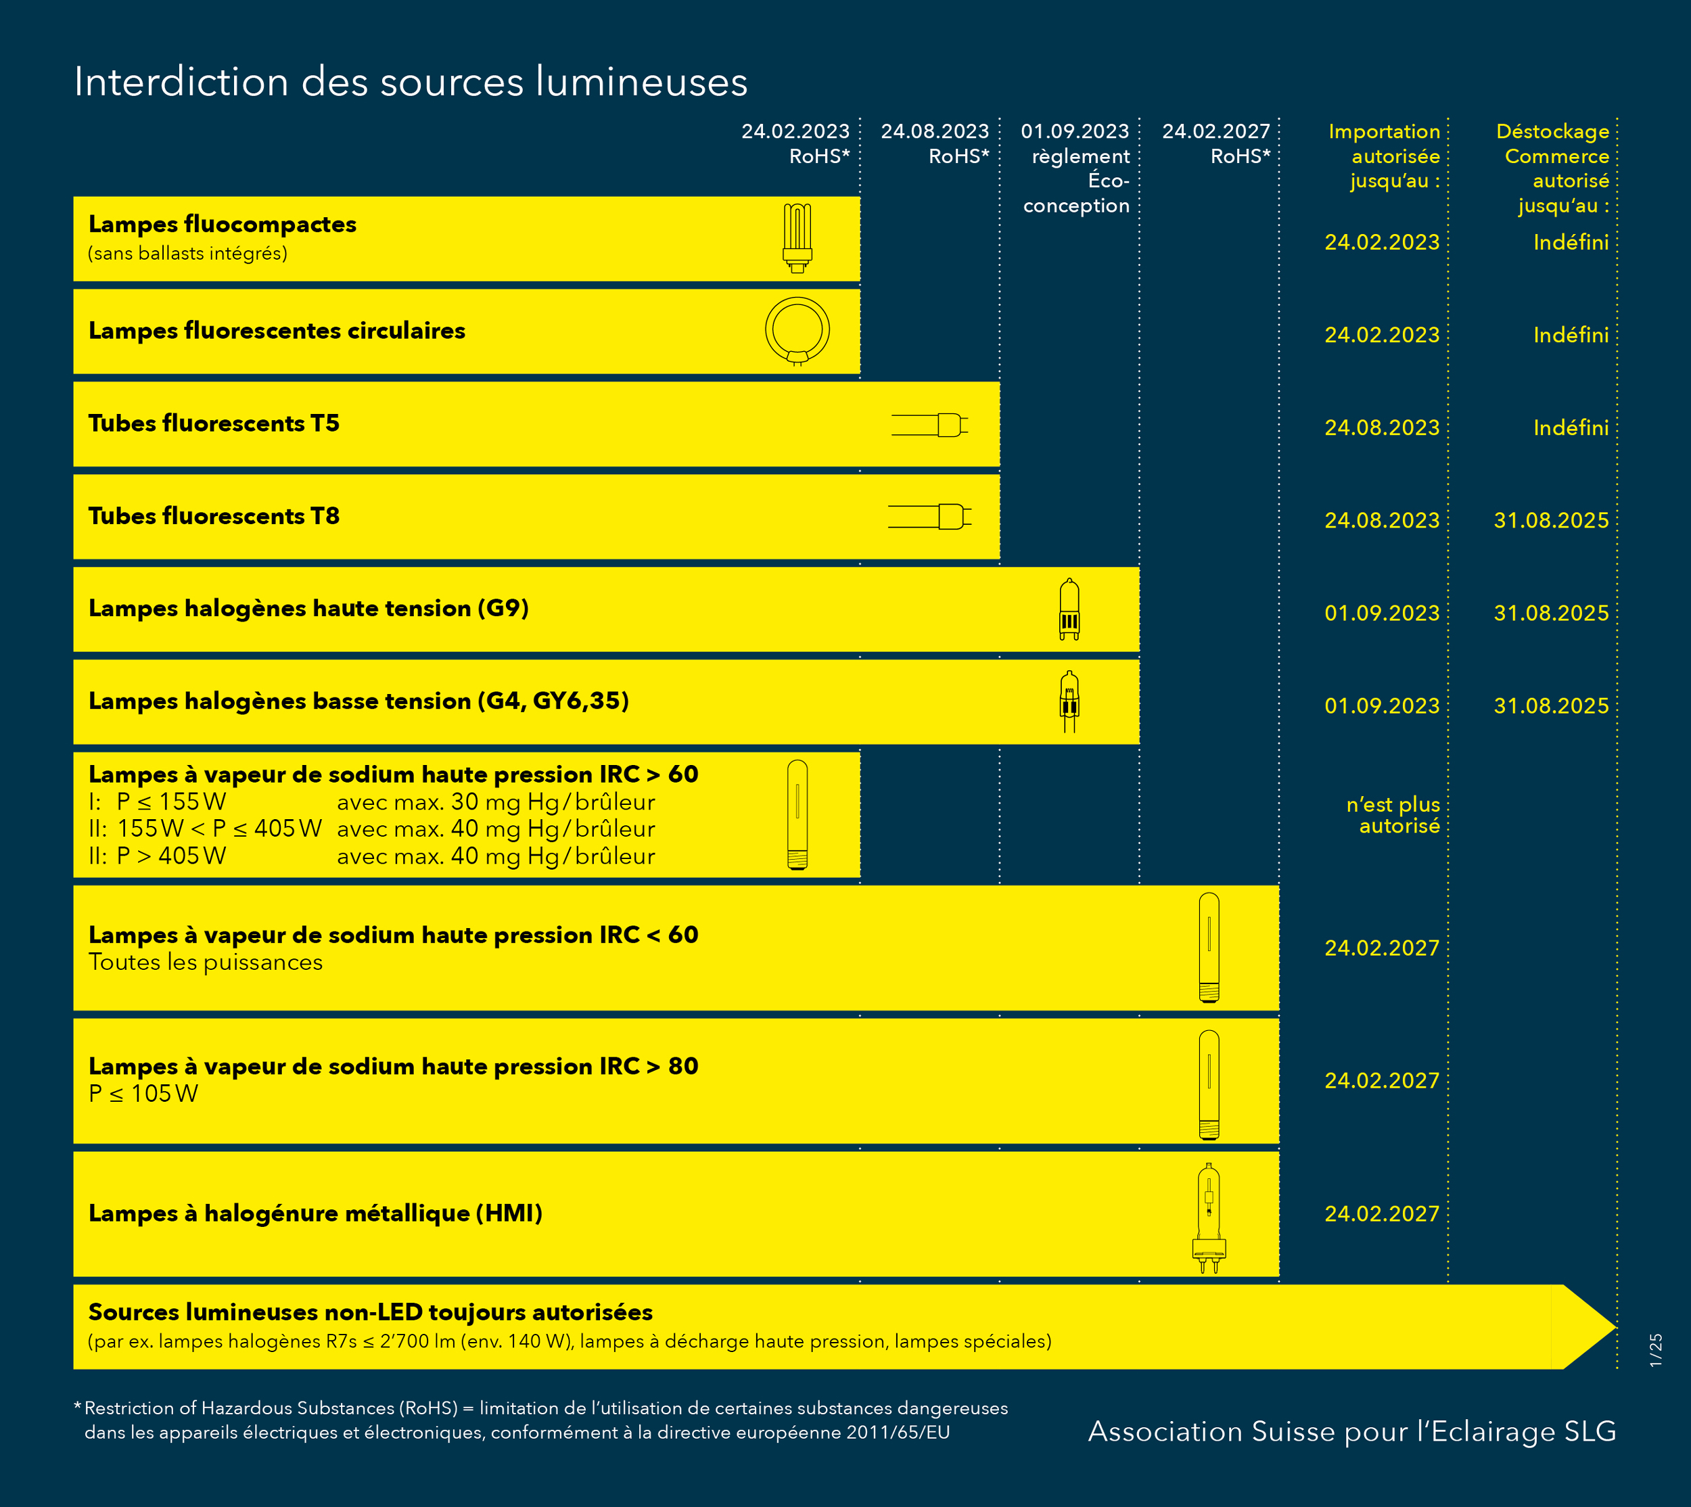
Task: Click the G9 halogen capsule icon
Action: [x=1069, y=609]
